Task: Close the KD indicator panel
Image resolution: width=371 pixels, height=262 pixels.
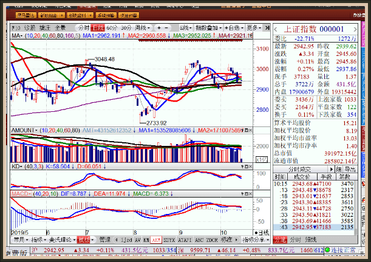Action: coord(250,167)
